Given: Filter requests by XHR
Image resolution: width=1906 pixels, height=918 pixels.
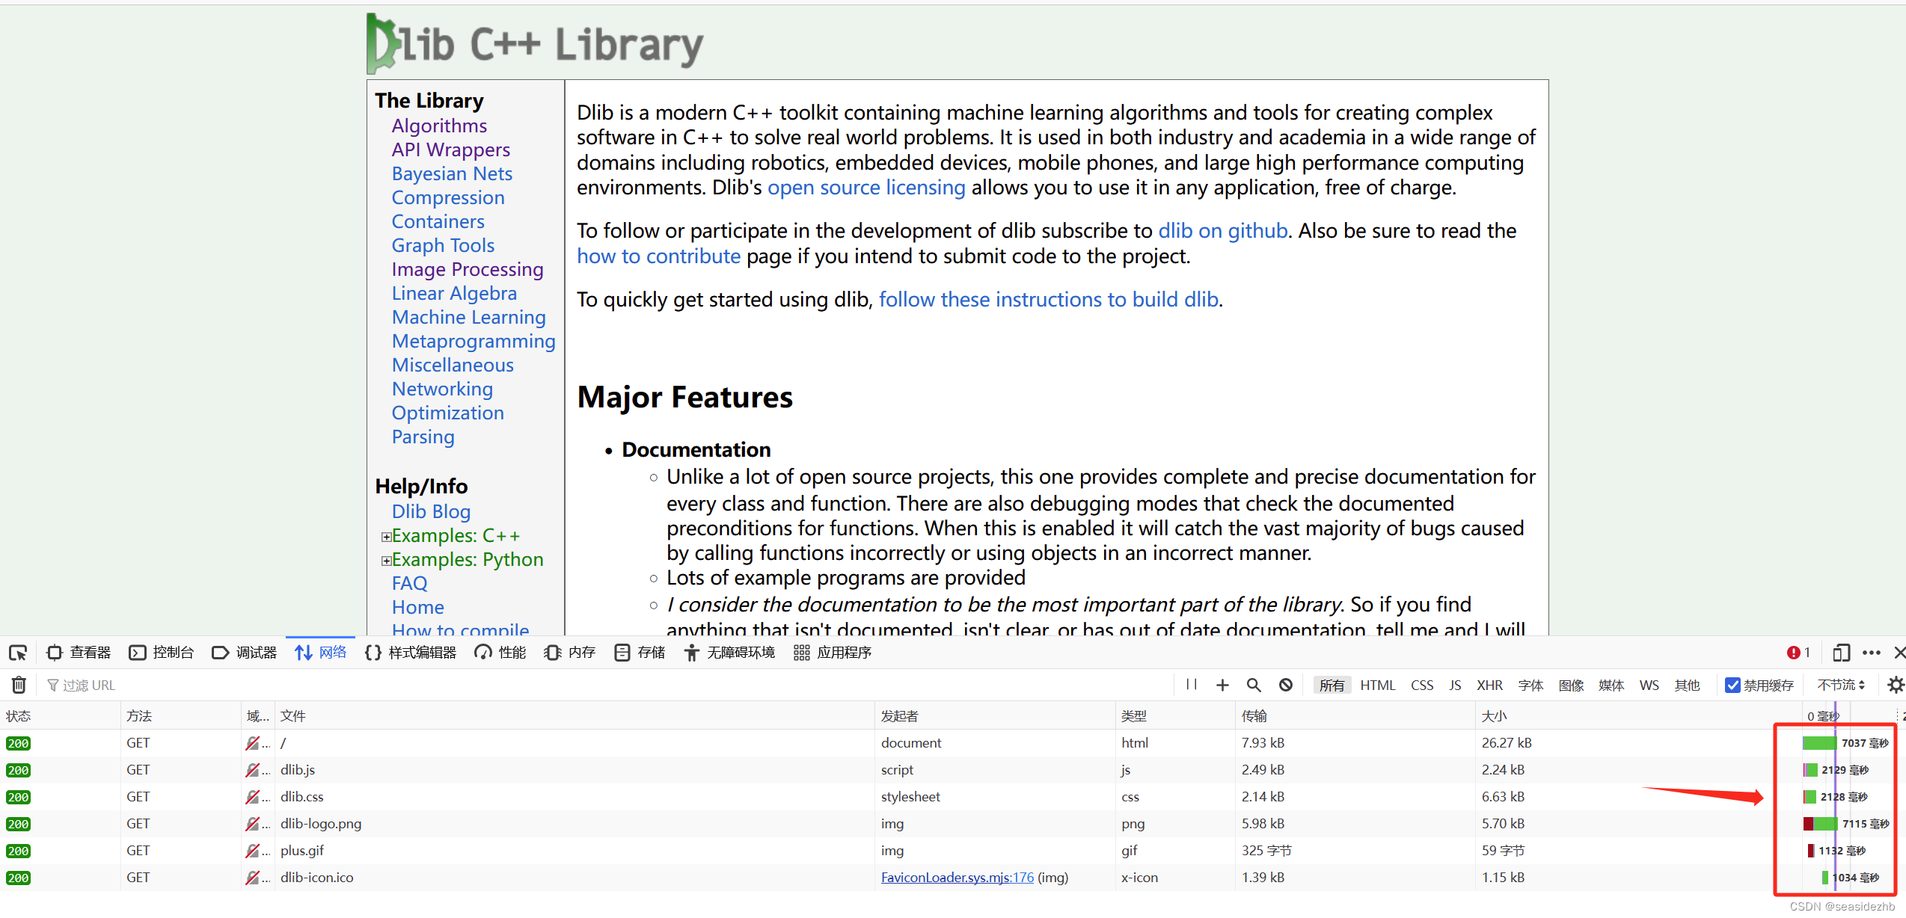Looking at the screenshot, I should point(1489,685).
